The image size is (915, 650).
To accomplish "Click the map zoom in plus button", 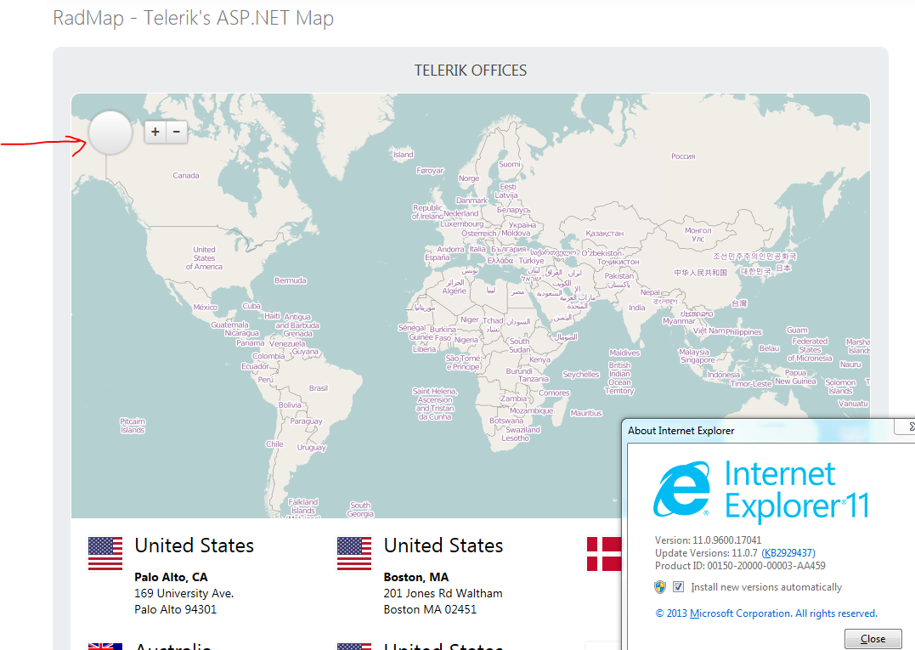I will coord(155,132).
